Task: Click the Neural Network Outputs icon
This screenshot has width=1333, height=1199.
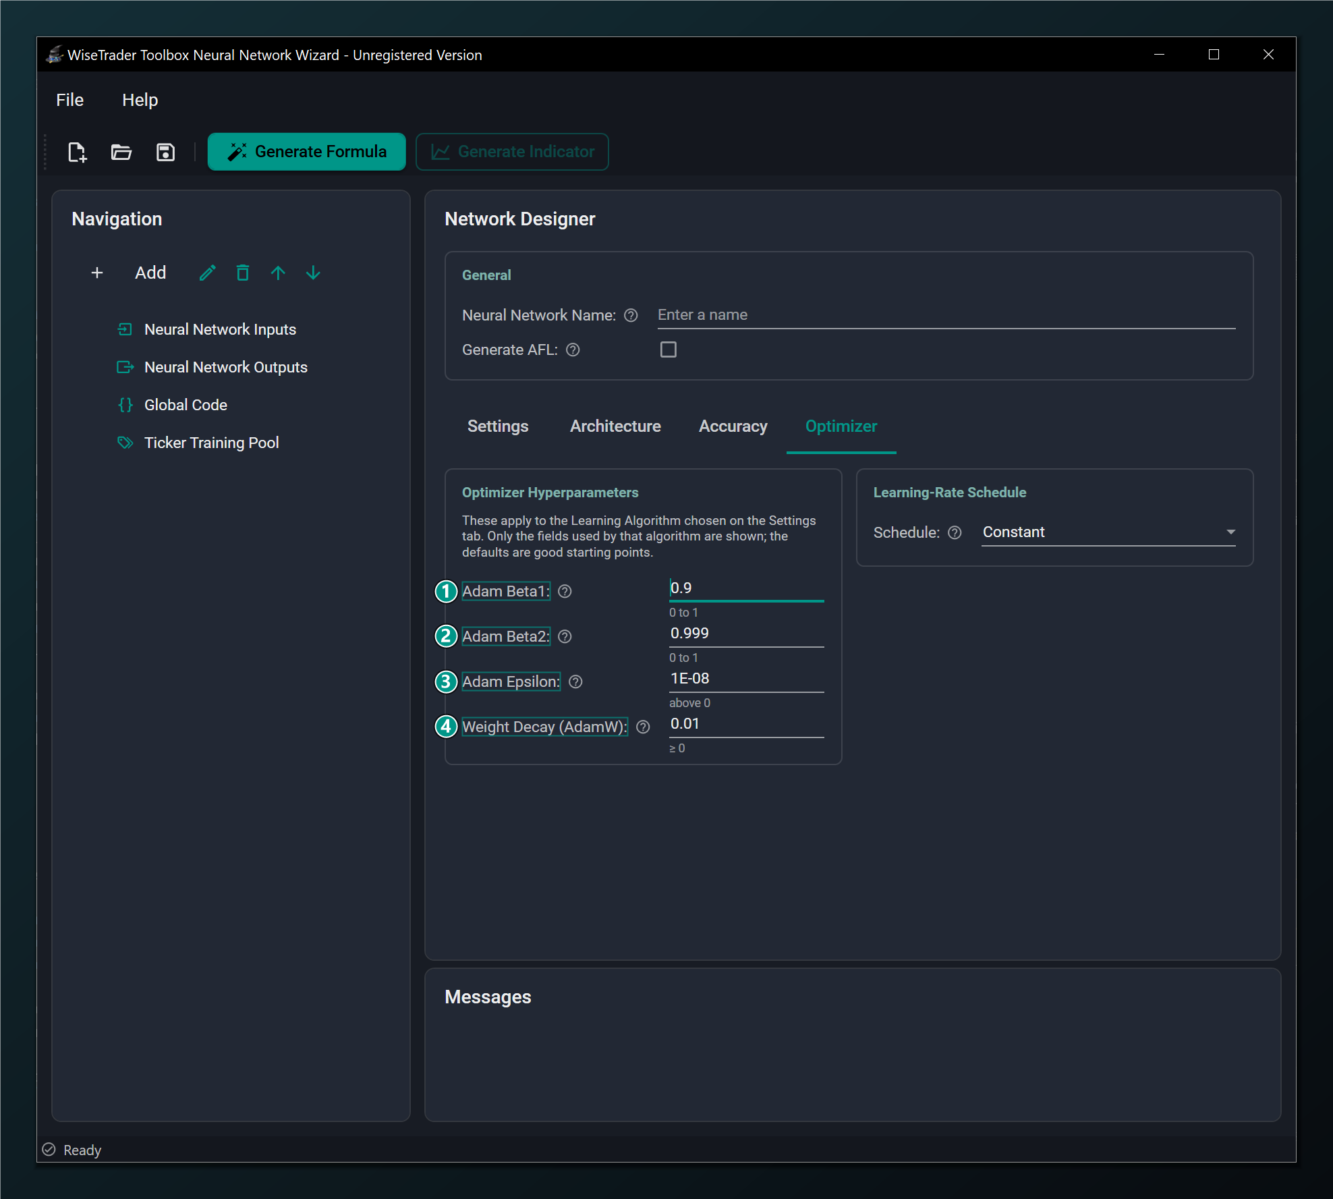Action: tap(125, 367)
